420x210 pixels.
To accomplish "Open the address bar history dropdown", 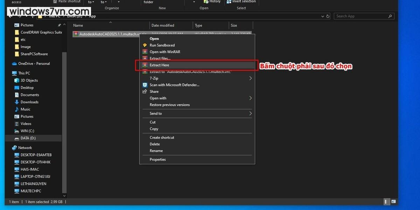I will (322, 16).
